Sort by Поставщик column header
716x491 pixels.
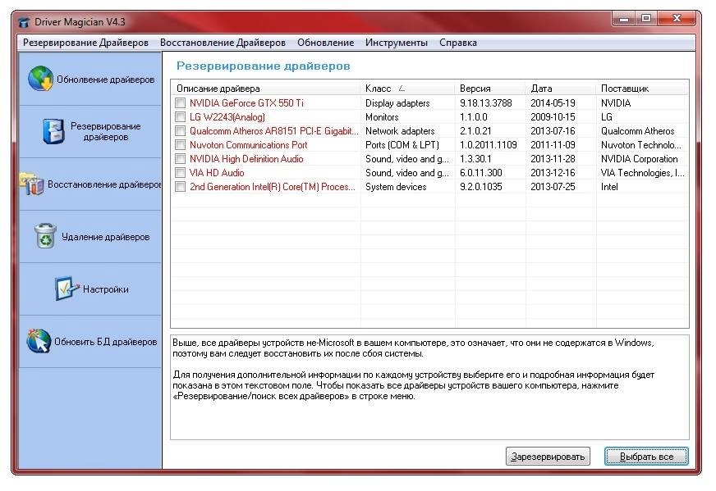click(643, 89)
